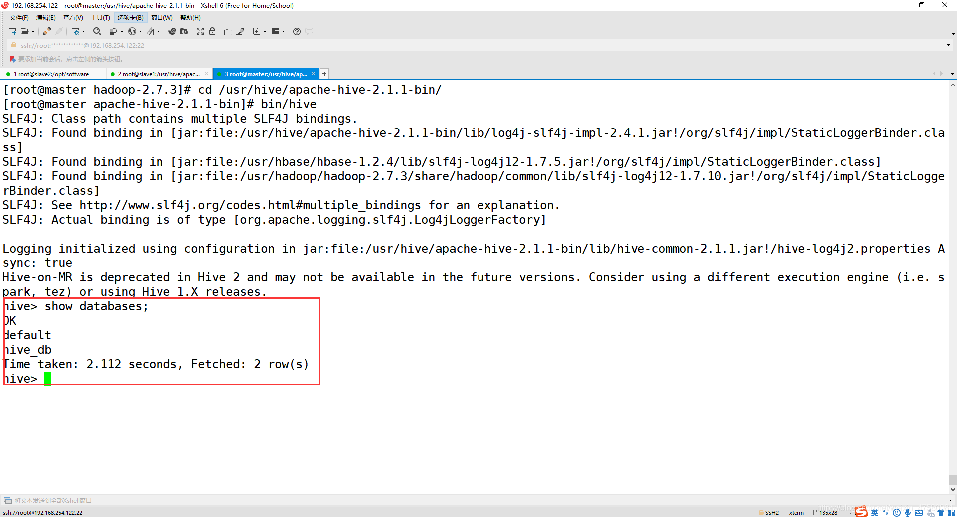Screen dimensions: 957x517
Task: Open the tab list dropdown arrow
Action: (952, 74)
